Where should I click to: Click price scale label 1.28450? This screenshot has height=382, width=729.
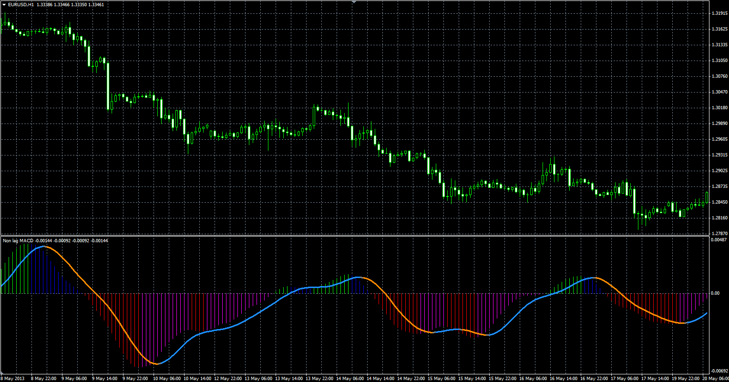(719, 202)
